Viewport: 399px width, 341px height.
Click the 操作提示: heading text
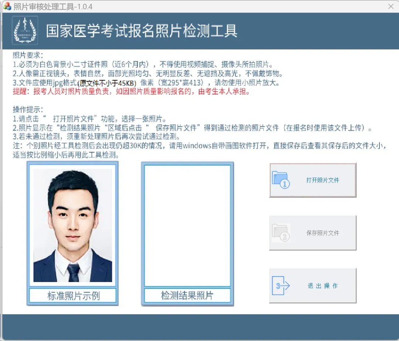[28, 109]
